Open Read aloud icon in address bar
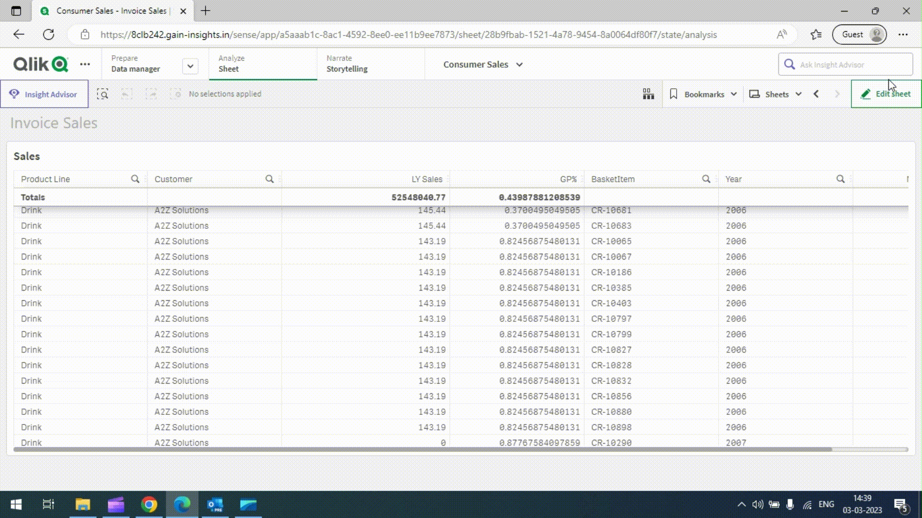922x518 pixels. [x=782, y=35]
